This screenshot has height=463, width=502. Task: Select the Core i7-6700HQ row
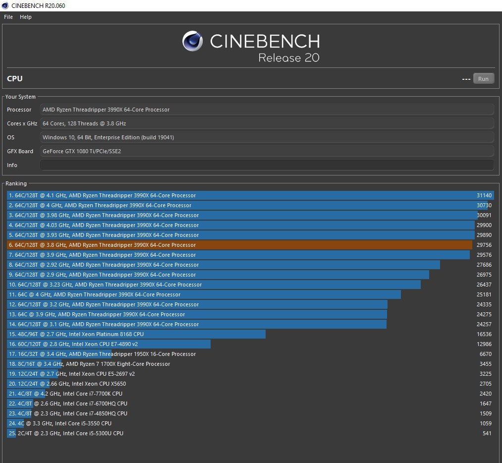click(x=250, y=404)
